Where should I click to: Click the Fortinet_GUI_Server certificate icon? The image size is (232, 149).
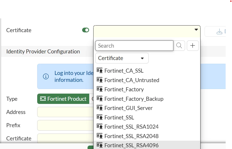click(x=100, y=108)
